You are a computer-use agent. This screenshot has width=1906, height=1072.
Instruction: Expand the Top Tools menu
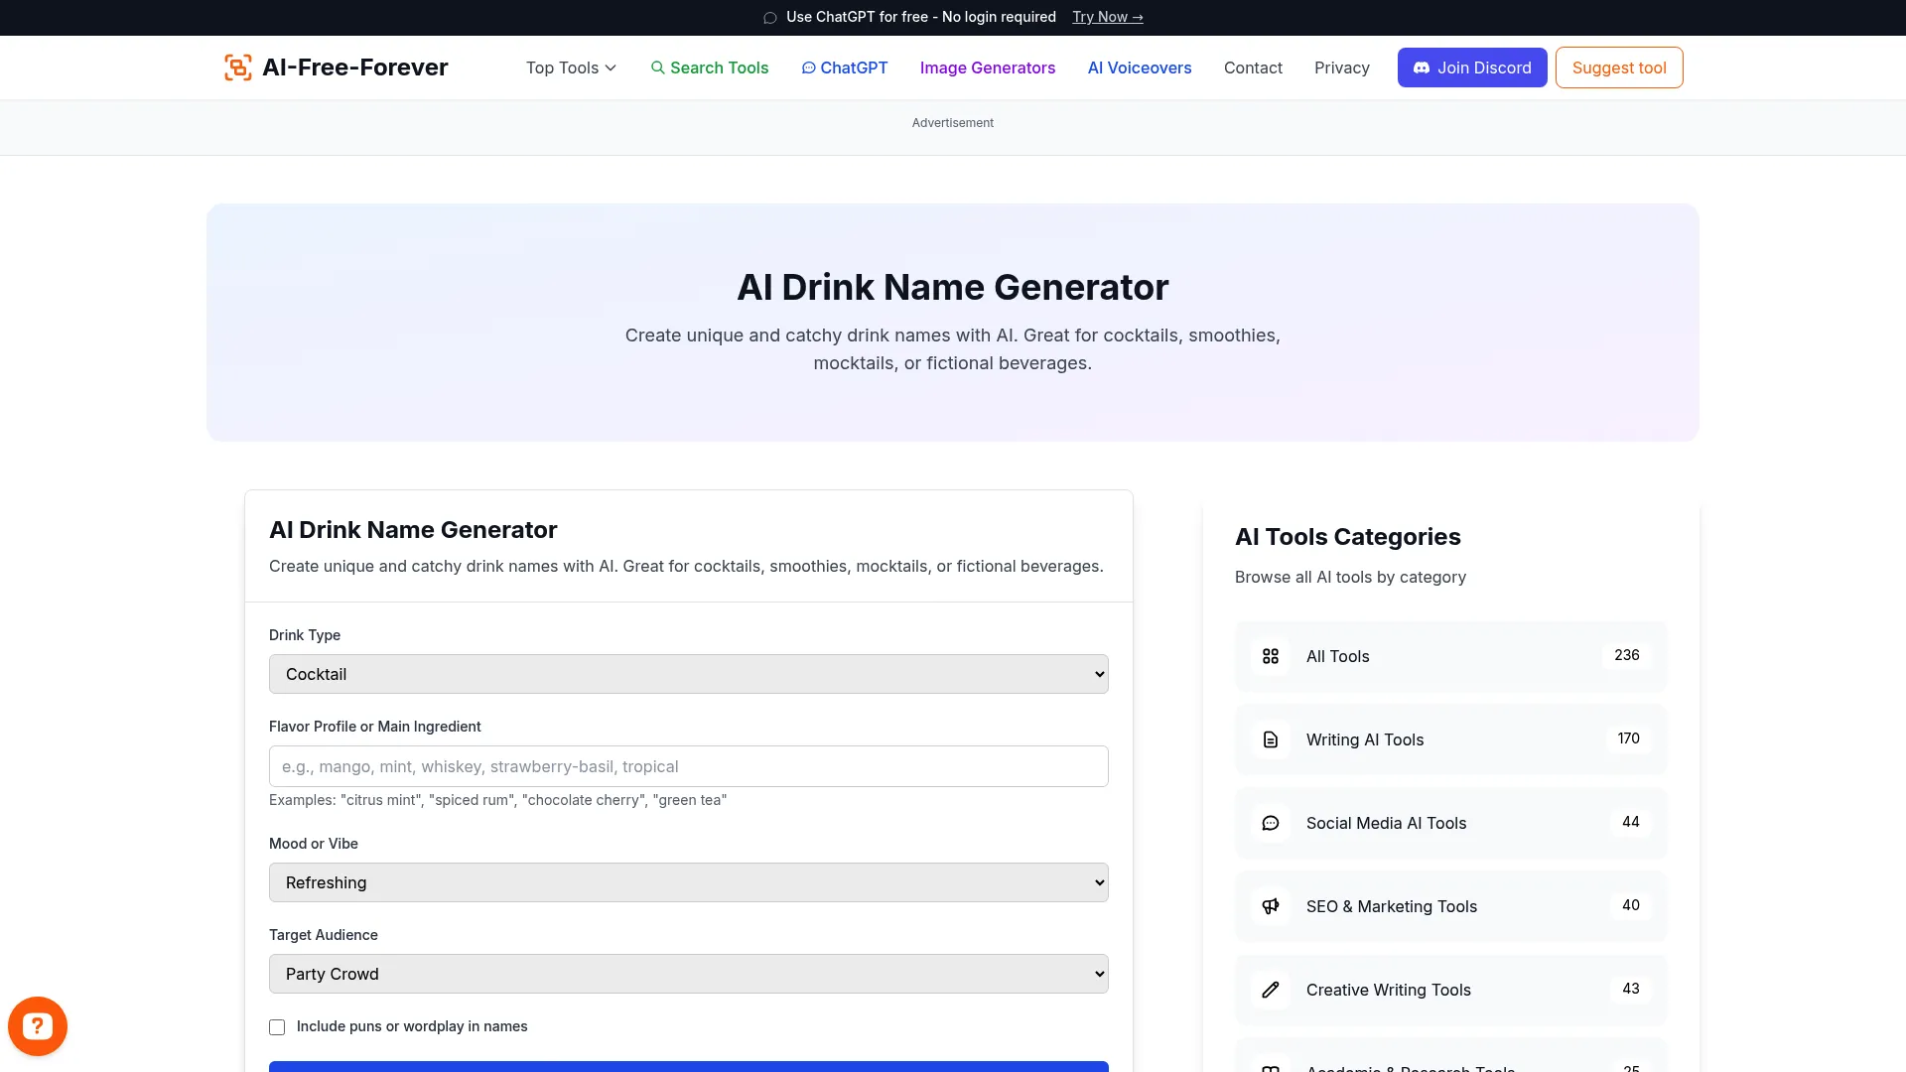[570, 67]
